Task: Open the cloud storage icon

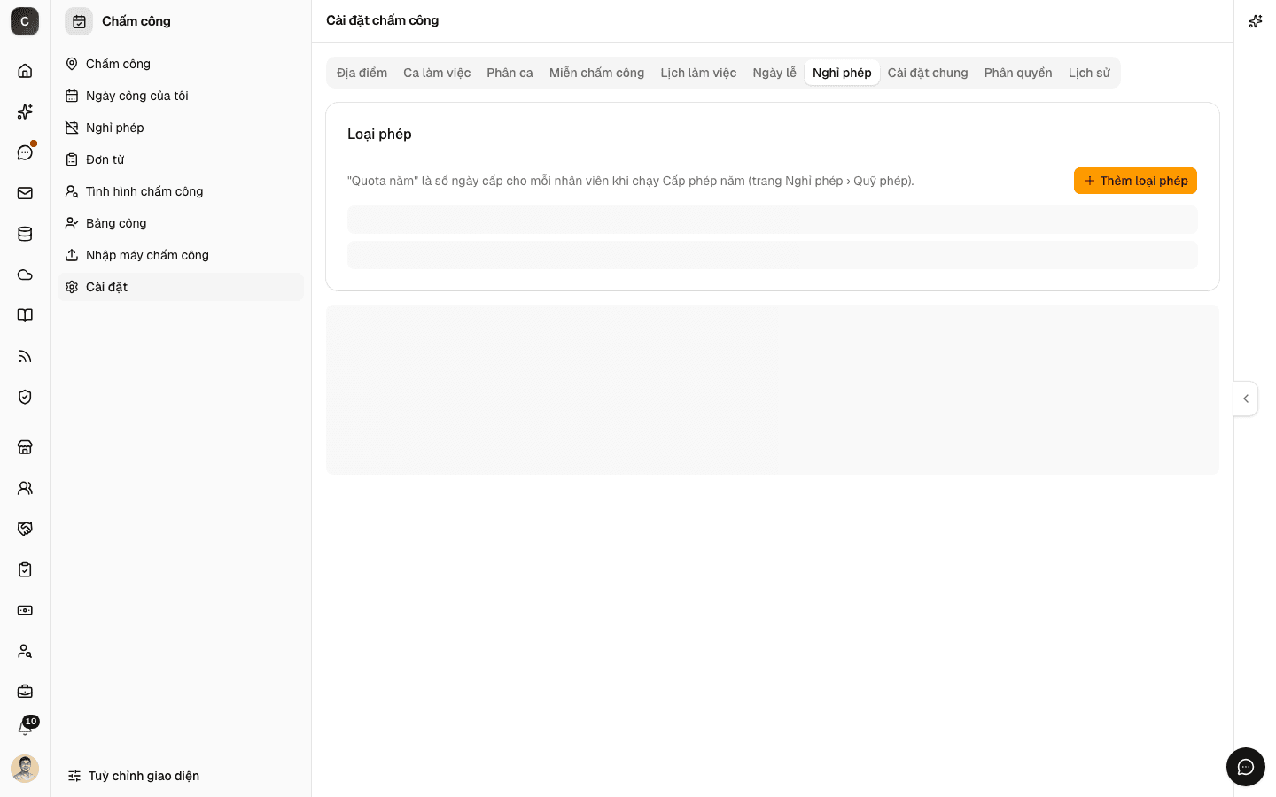Action: point(25,275)
